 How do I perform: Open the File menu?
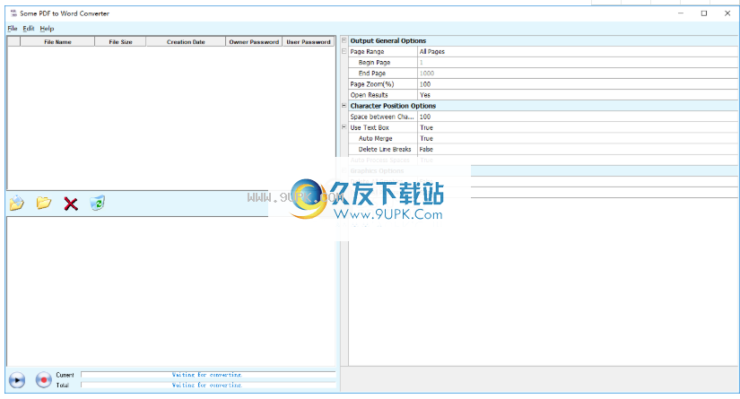point(13,29)
